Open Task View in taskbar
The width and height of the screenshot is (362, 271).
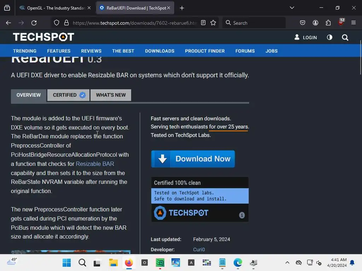click(x=97, y=263)
